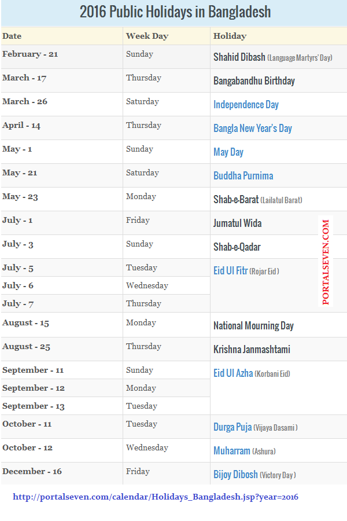Open the Bijoy Dibosh Victory Day link
Screen dimensions: 347x521
click(254, 475)
